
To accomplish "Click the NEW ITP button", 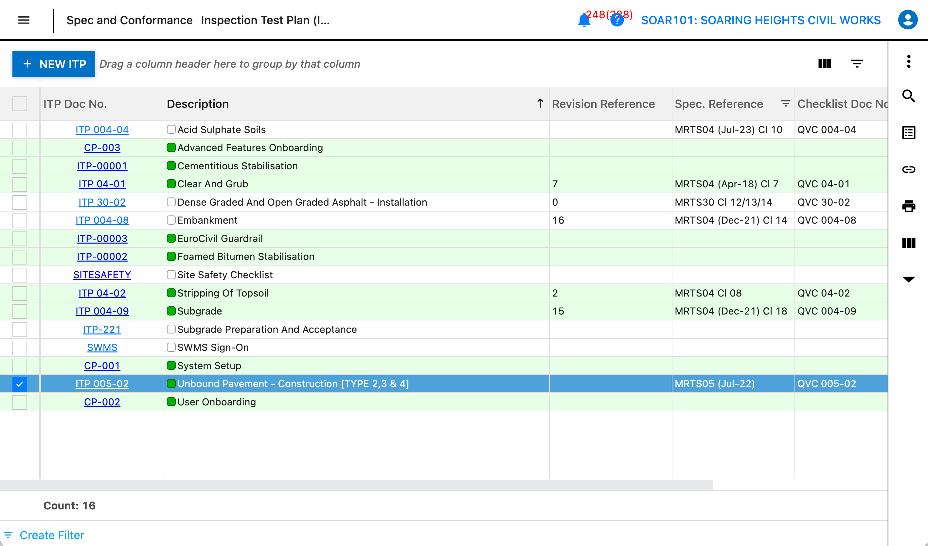I will pyautogui.click(x=54, y=64).
